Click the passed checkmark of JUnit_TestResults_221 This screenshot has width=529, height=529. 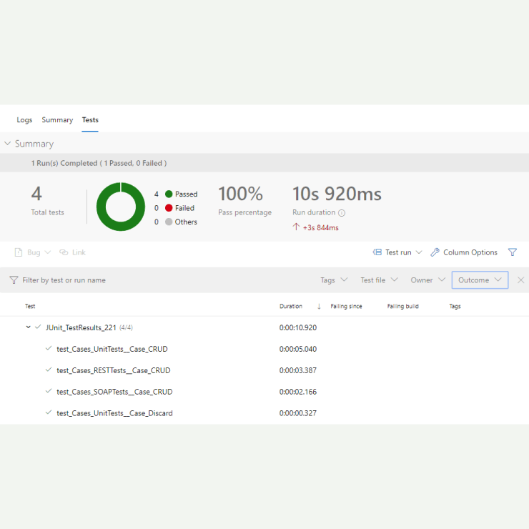pyautogui.click(x=38, y=327)
